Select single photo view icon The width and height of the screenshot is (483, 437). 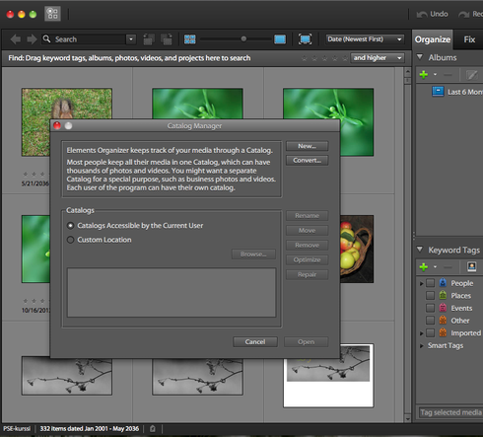click(280, 39)
